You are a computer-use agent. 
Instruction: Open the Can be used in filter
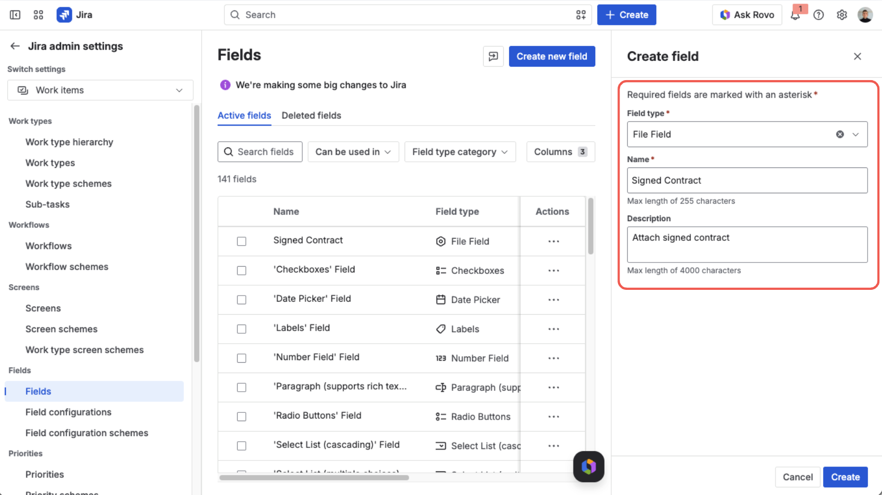click(x=353, y=152)
